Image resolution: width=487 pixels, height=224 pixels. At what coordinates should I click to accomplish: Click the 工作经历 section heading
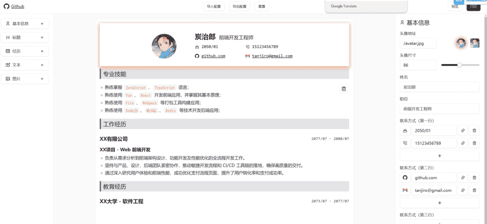coord(224,124)
